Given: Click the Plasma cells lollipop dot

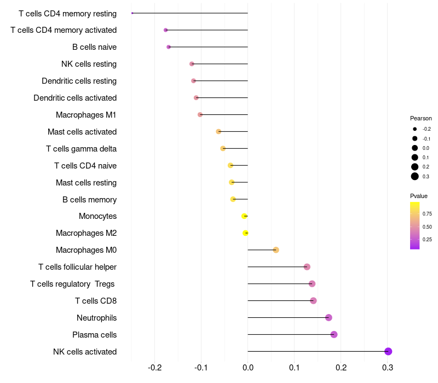Looking at the screenshot, I should pyautogui.click(x=334, y=334).
